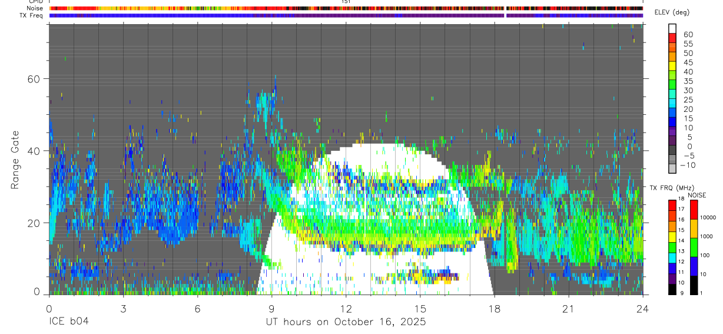
Task: Click the black swatch in the NOISE bar
Action: pos(694,285)
